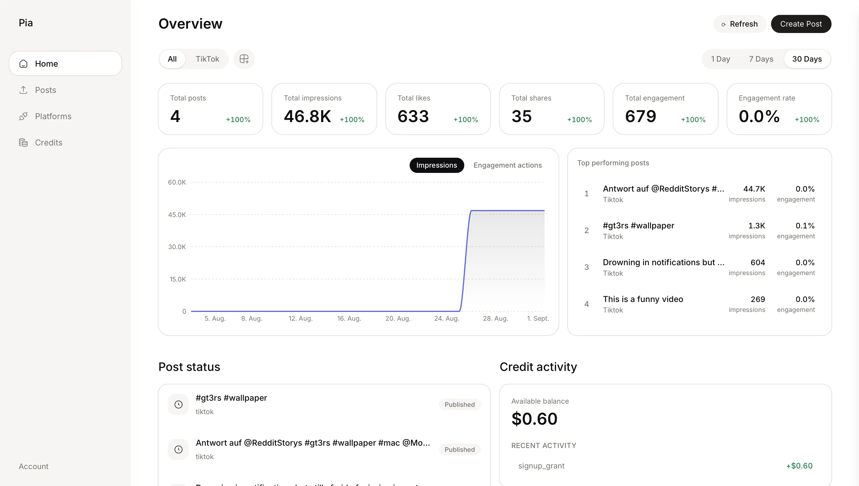This screenshot has height=486, width=859.
Task: Click the 604 impressions figure
Action: pyautogui.click(x=758, y=262)
